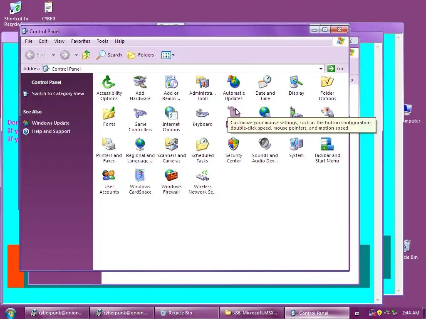The width and height of the screenshot is (426, 319).
Task: Open Keyboard settings
Action: 203,117
